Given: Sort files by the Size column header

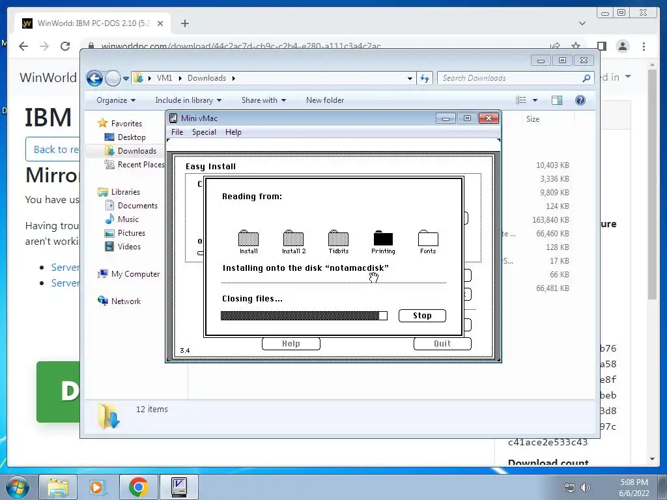Looking at the screenshot, I should [533, 119].
